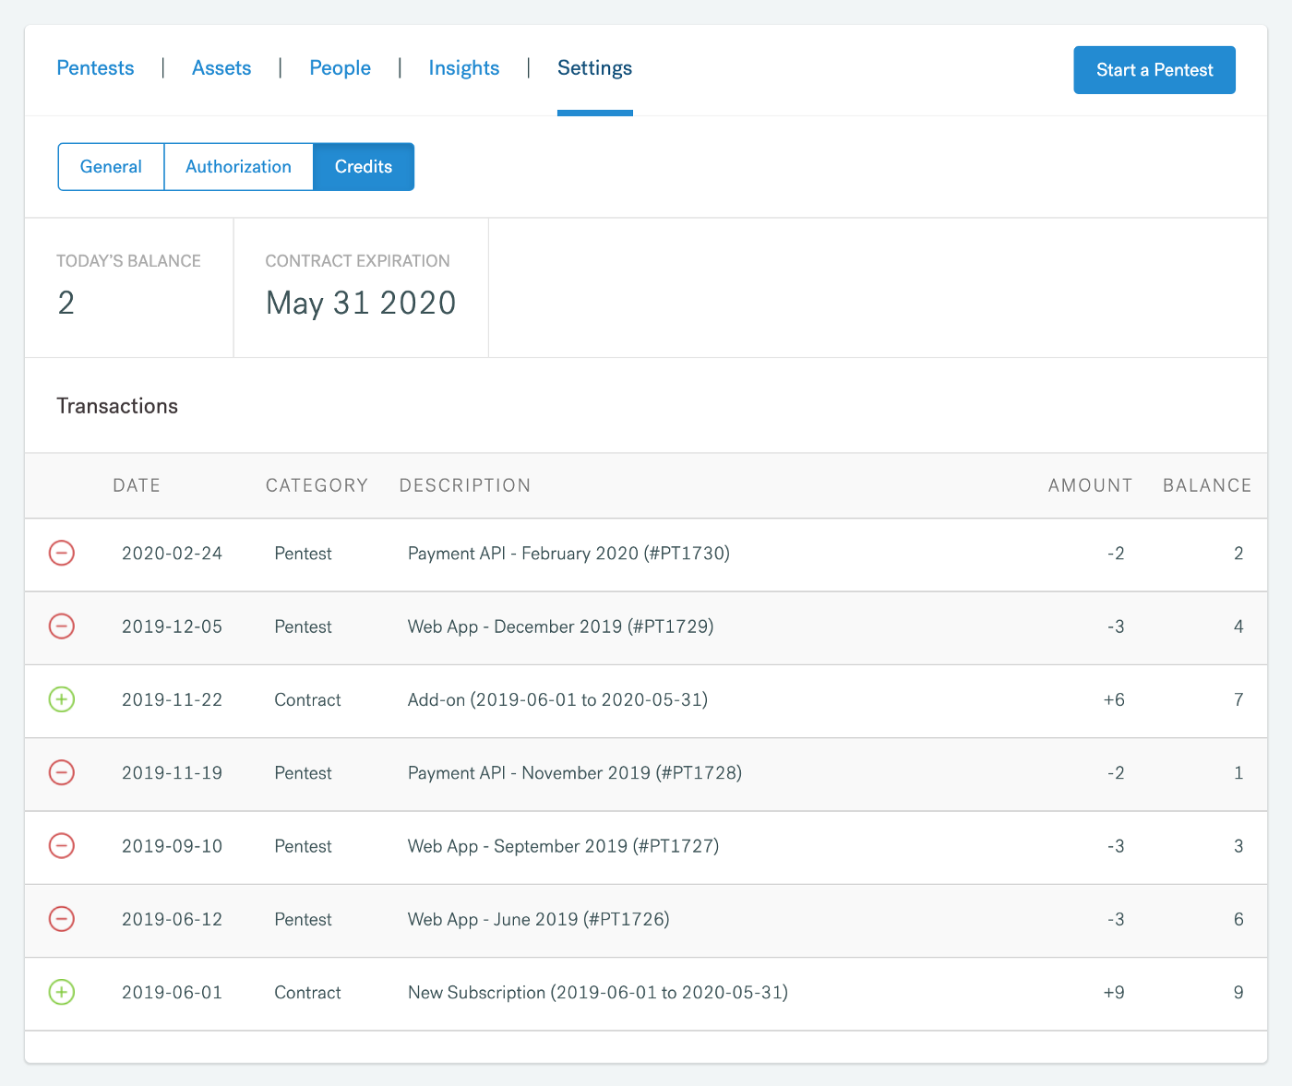Click the date 2019-06-01
Image resolution: width=1292 pixels, height=1086 pixels.
tap(173, 993)
